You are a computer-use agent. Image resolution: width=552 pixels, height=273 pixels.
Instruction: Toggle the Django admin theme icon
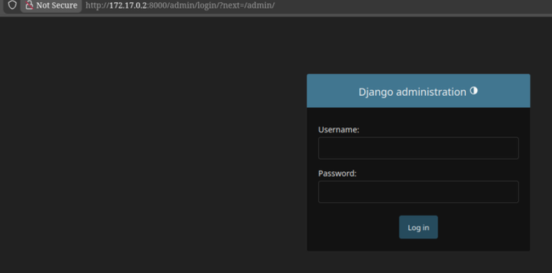(474, 91)
